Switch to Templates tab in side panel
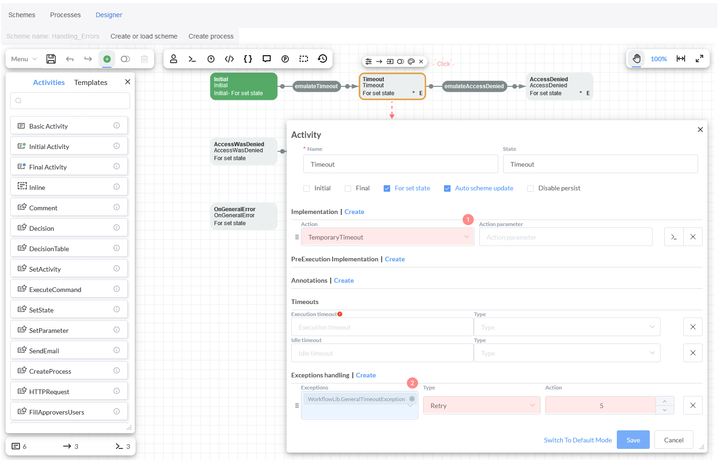The image size is (719, 467). [91, 82]
